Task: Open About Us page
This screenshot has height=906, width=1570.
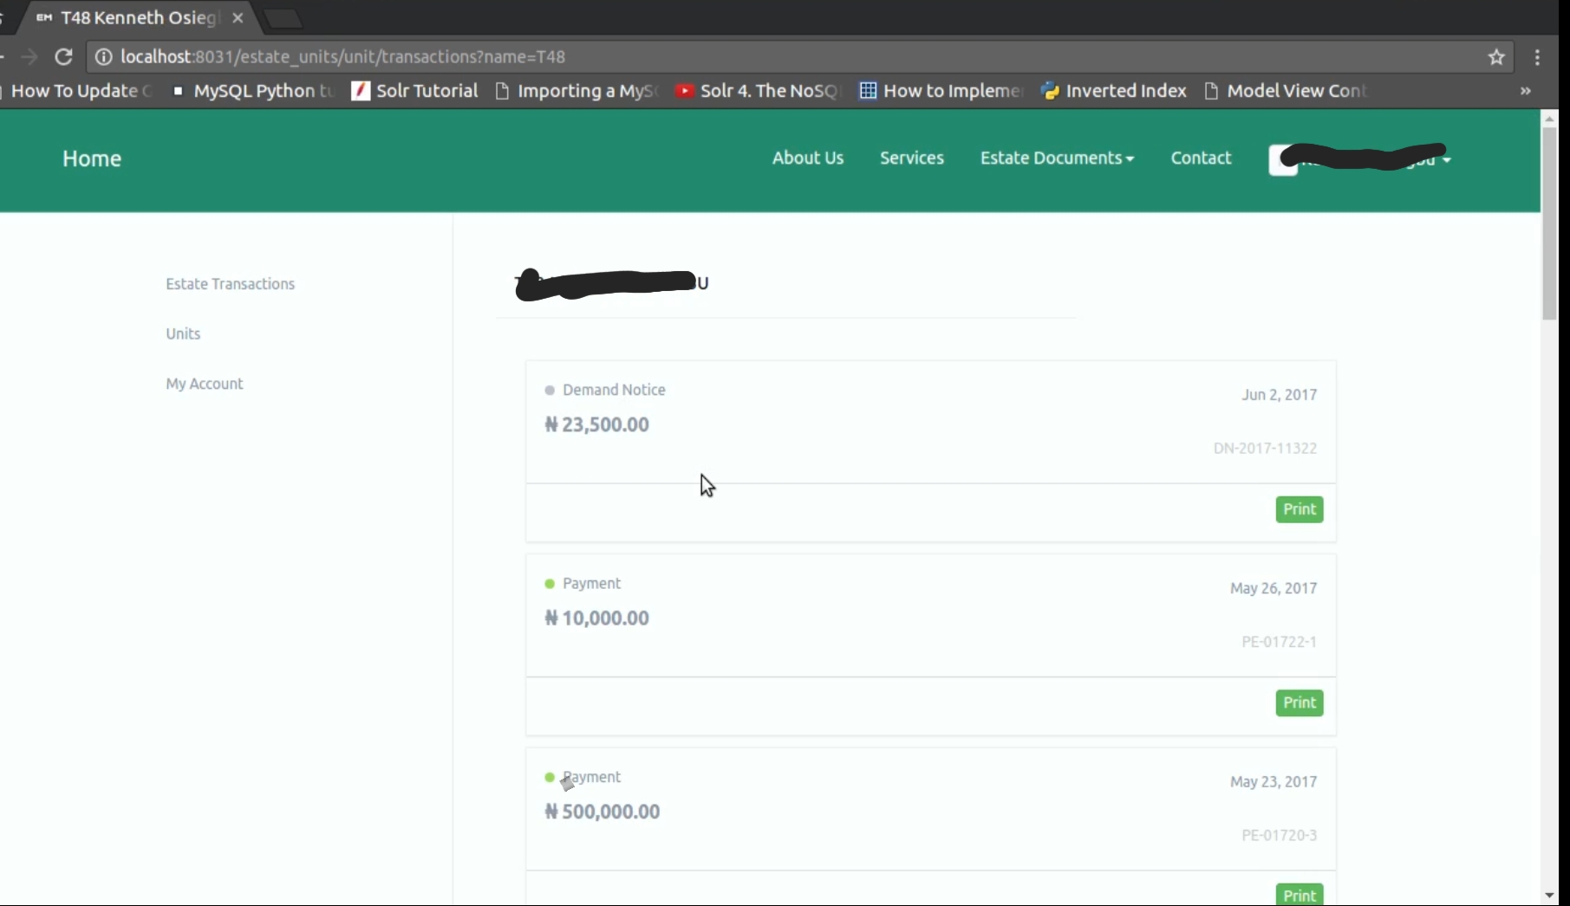Action: [x=808, y=158]
